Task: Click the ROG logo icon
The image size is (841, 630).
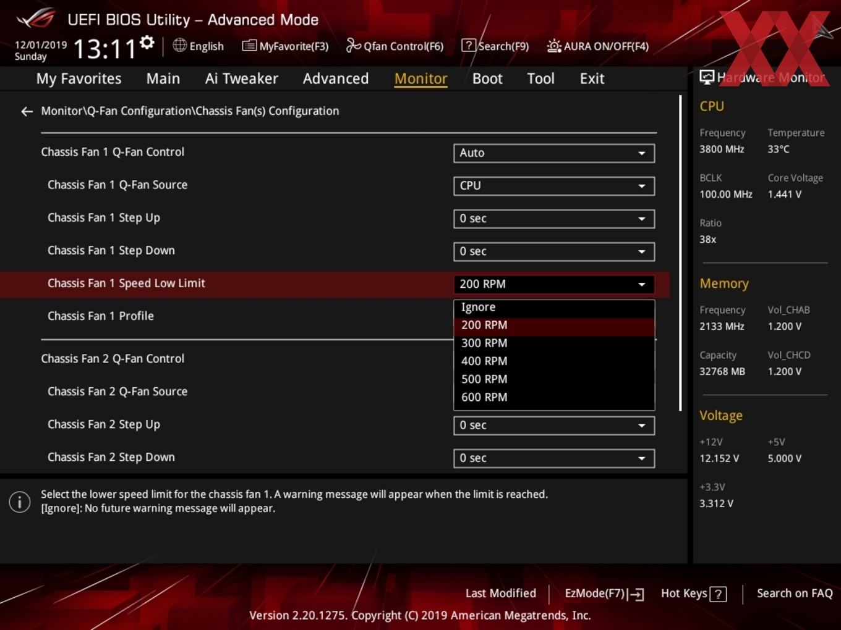Action: tap(36, 19)
